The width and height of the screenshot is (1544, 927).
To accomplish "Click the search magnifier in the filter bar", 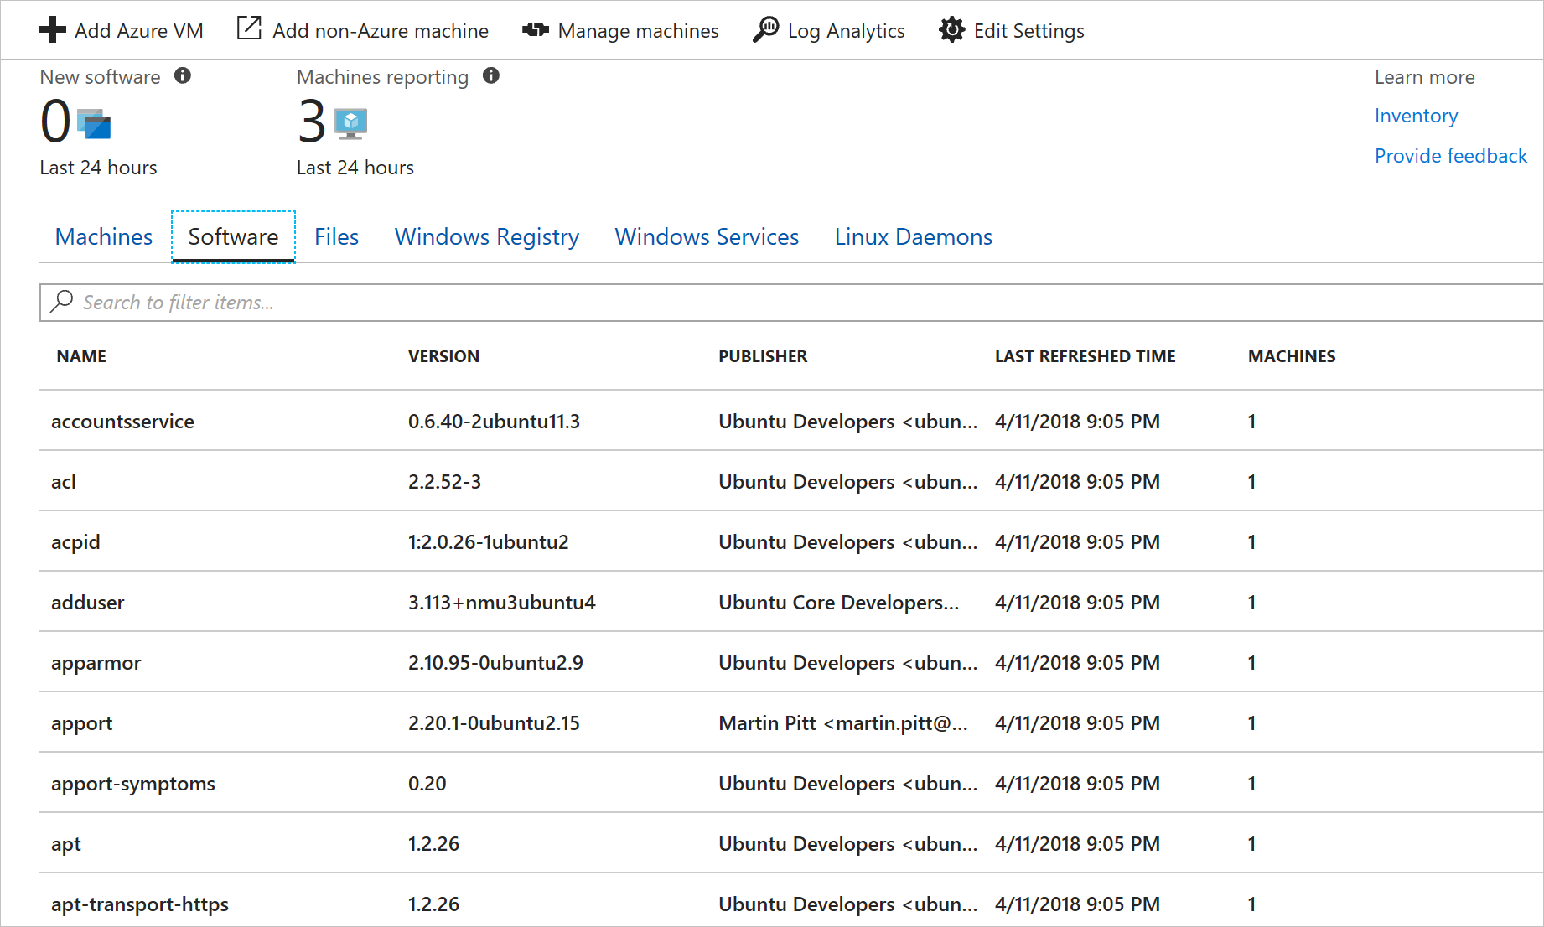I will pos(62,302).
